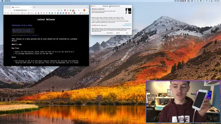Click the recording timer in menu bar

coord(177,1)
